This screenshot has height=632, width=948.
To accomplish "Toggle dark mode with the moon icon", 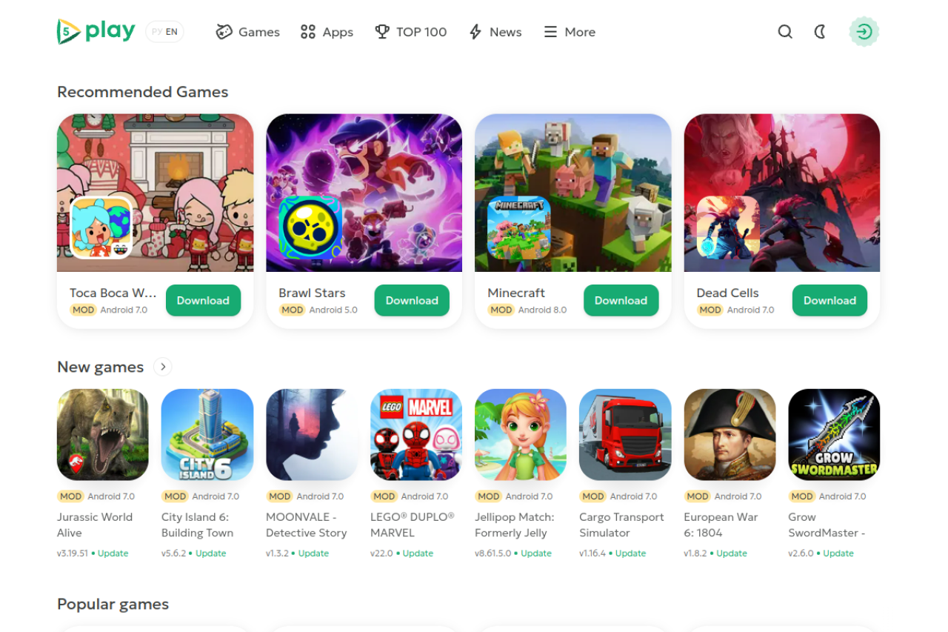I will tap(820, 32).
